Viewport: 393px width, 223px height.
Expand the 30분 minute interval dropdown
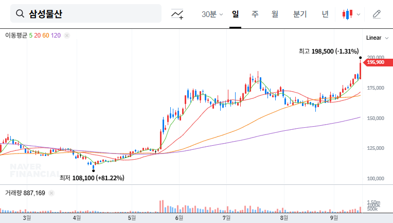(212, 14)
